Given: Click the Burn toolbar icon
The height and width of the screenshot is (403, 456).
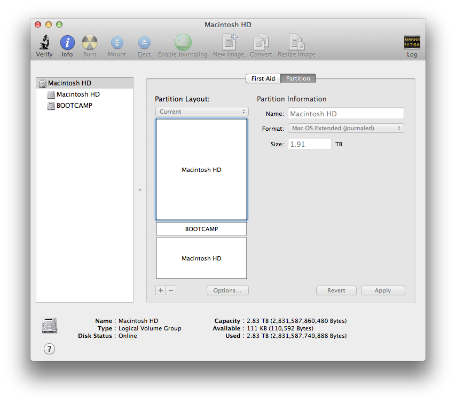Looking at the screenshot, I should pos(90,43).
